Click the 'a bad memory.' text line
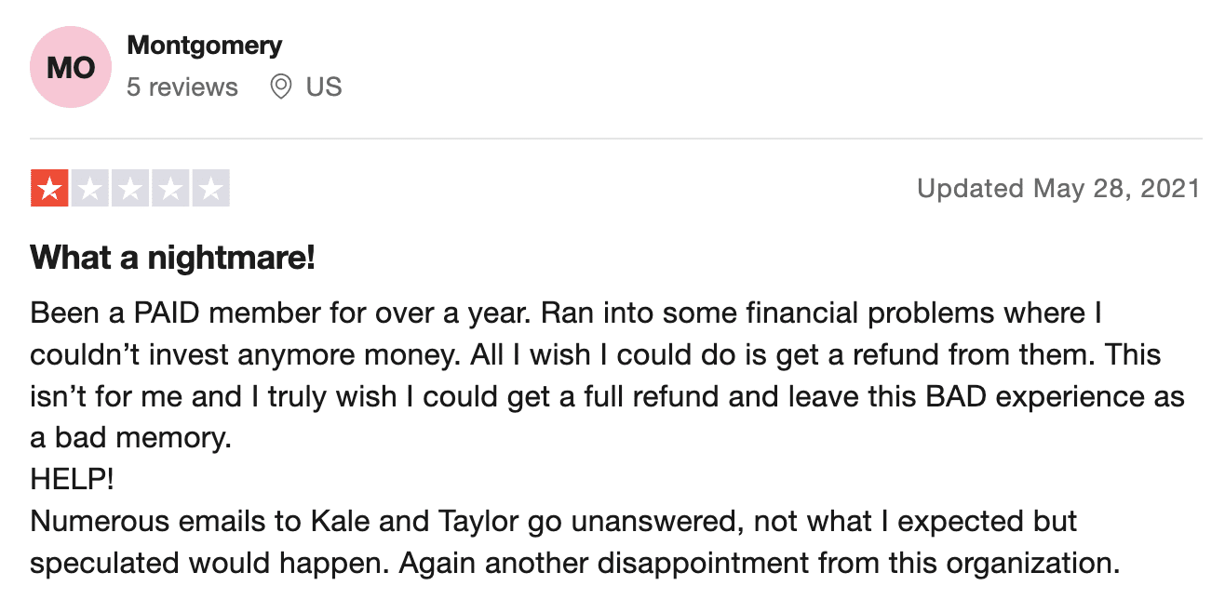Viewport: 1225px width, 599px height. (130, 438)
